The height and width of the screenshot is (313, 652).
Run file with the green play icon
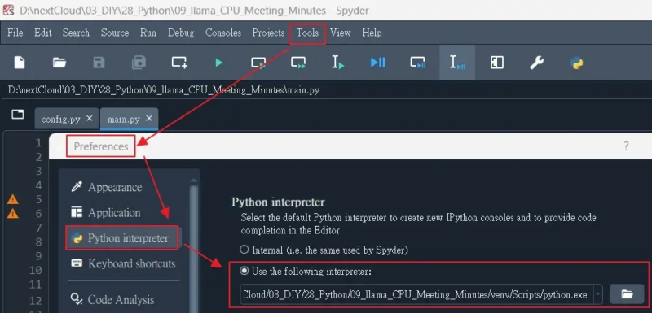coord(218,63)
